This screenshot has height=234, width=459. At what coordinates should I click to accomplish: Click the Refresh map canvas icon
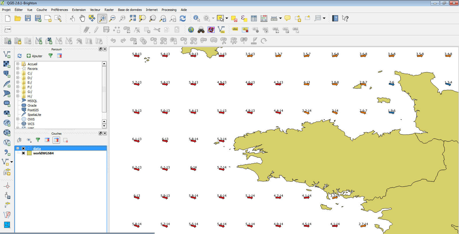183,18
